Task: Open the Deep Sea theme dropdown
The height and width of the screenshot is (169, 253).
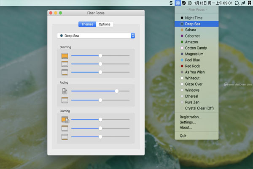Action: point(96,36)
